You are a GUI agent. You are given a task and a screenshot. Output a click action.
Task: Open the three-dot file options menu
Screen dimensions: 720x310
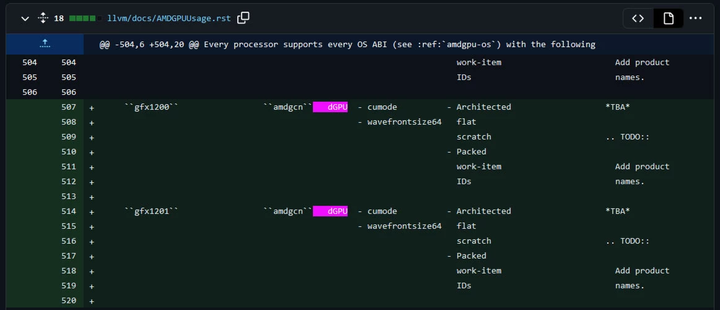click(696, 19)
